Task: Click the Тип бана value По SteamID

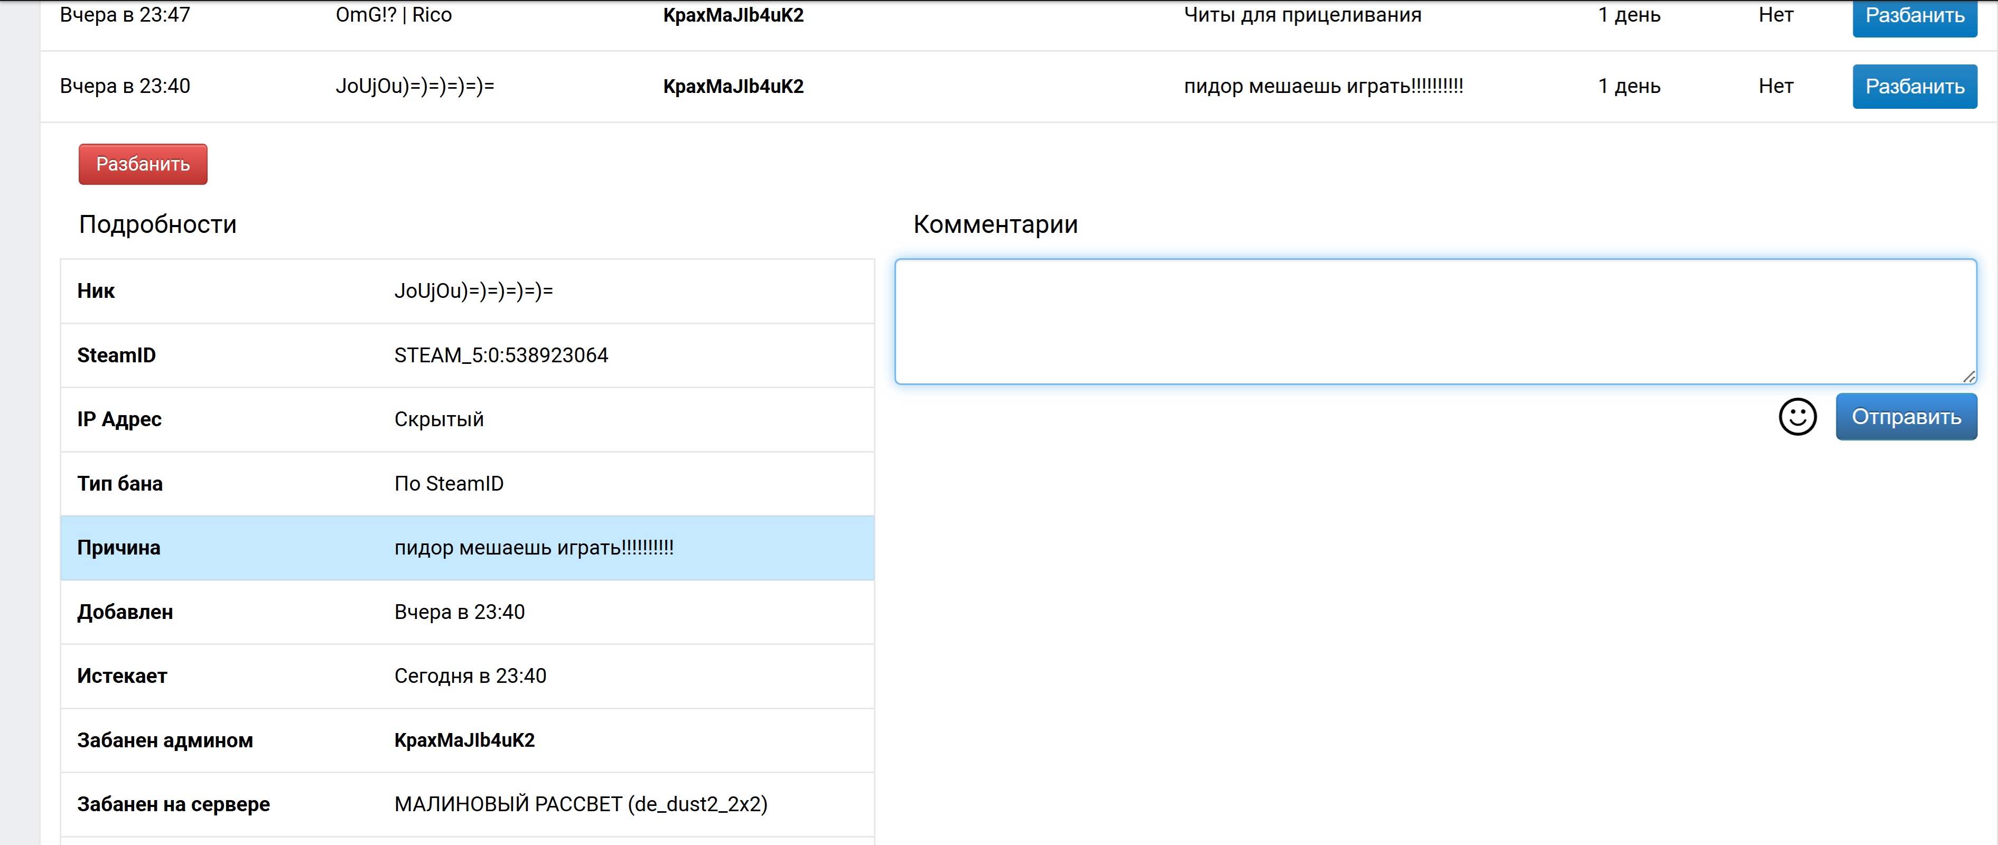Action: pyautogui.click(x=449, y=484)
